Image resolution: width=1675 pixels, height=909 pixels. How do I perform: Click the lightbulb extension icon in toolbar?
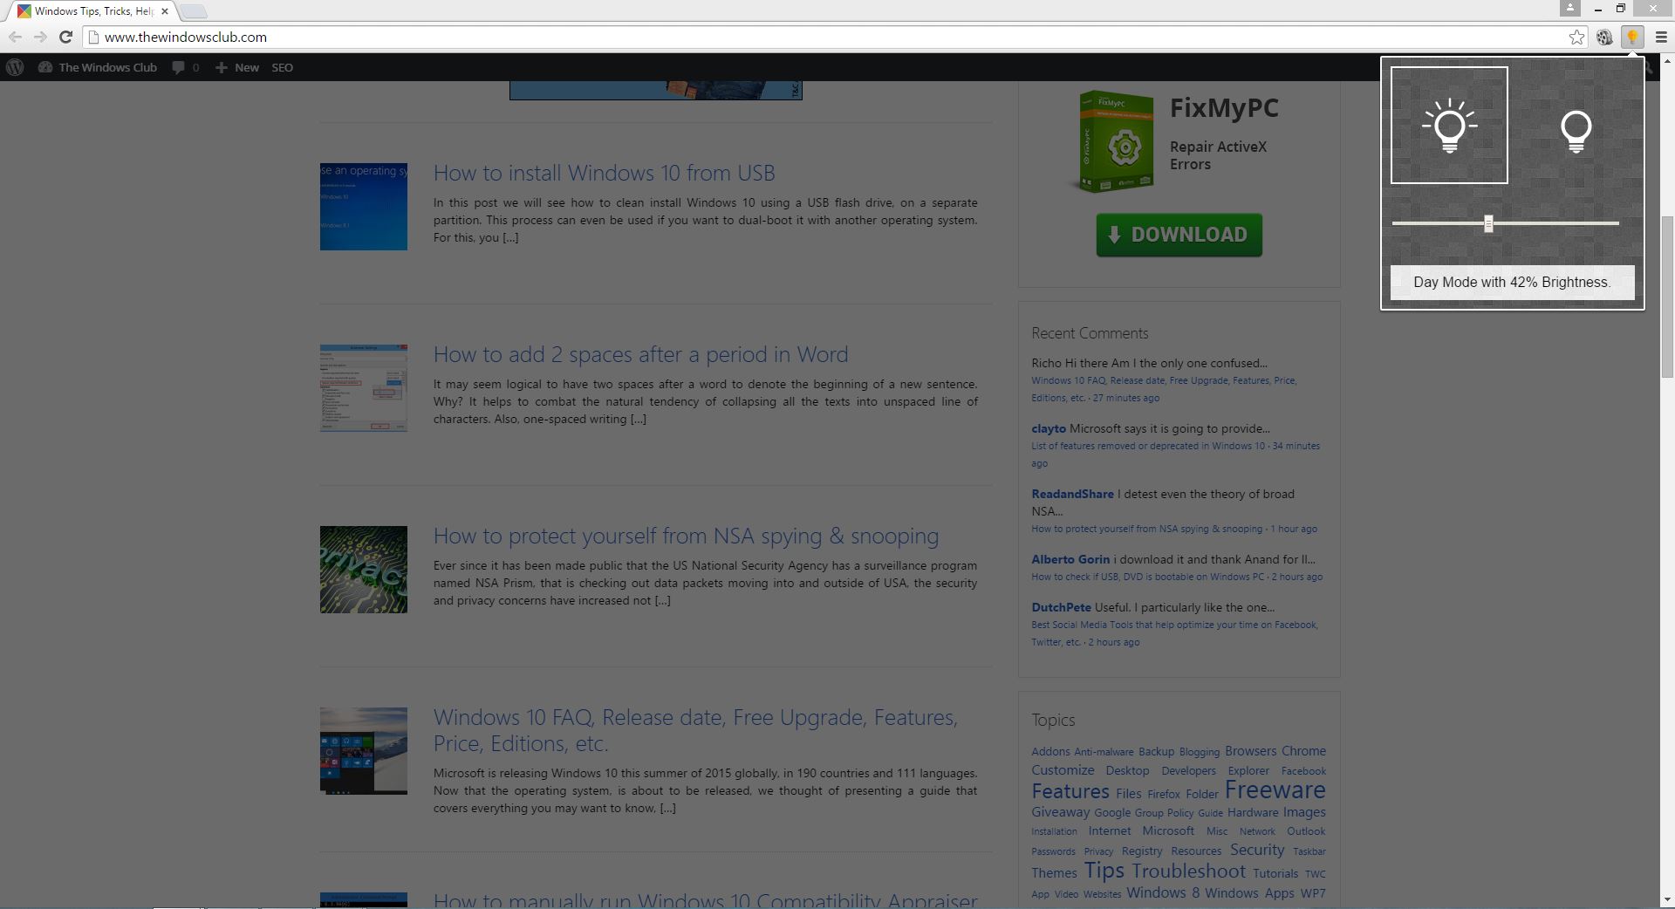(1631, 38)
